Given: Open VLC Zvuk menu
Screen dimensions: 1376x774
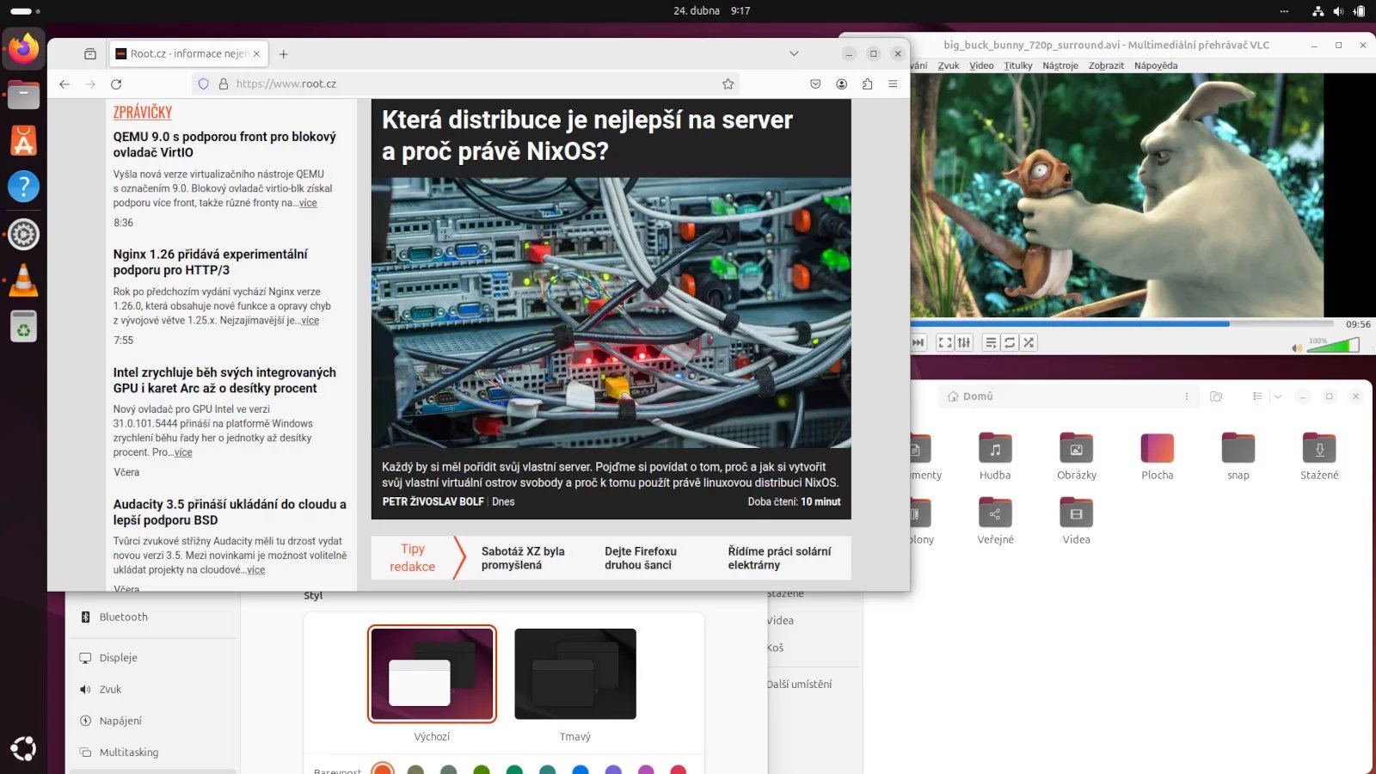Looking at the screenshot, I should tap(949, 65).
